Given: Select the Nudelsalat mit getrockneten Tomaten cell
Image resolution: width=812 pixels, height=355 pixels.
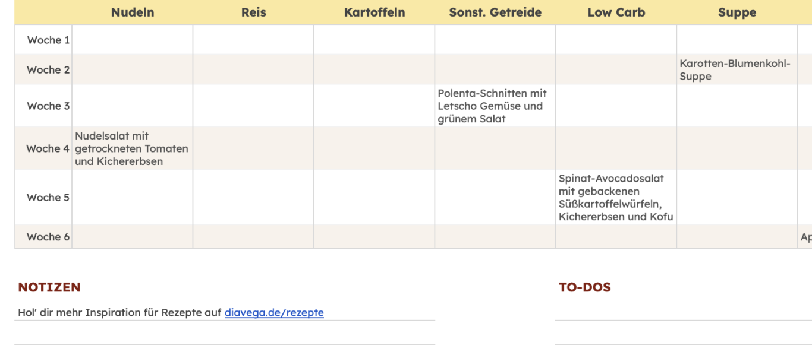Looking at the screenshot, I should coord(133,148).
